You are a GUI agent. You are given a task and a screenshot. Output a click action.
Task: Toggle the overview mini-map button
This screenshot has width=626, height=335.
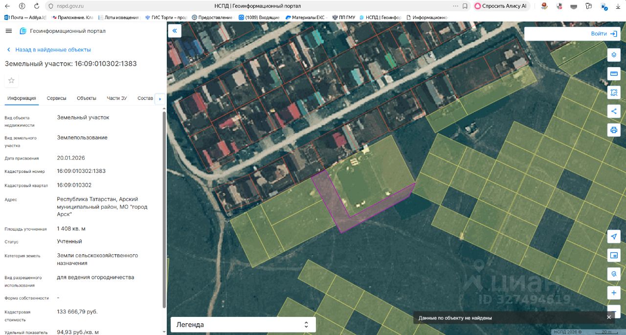614,255
